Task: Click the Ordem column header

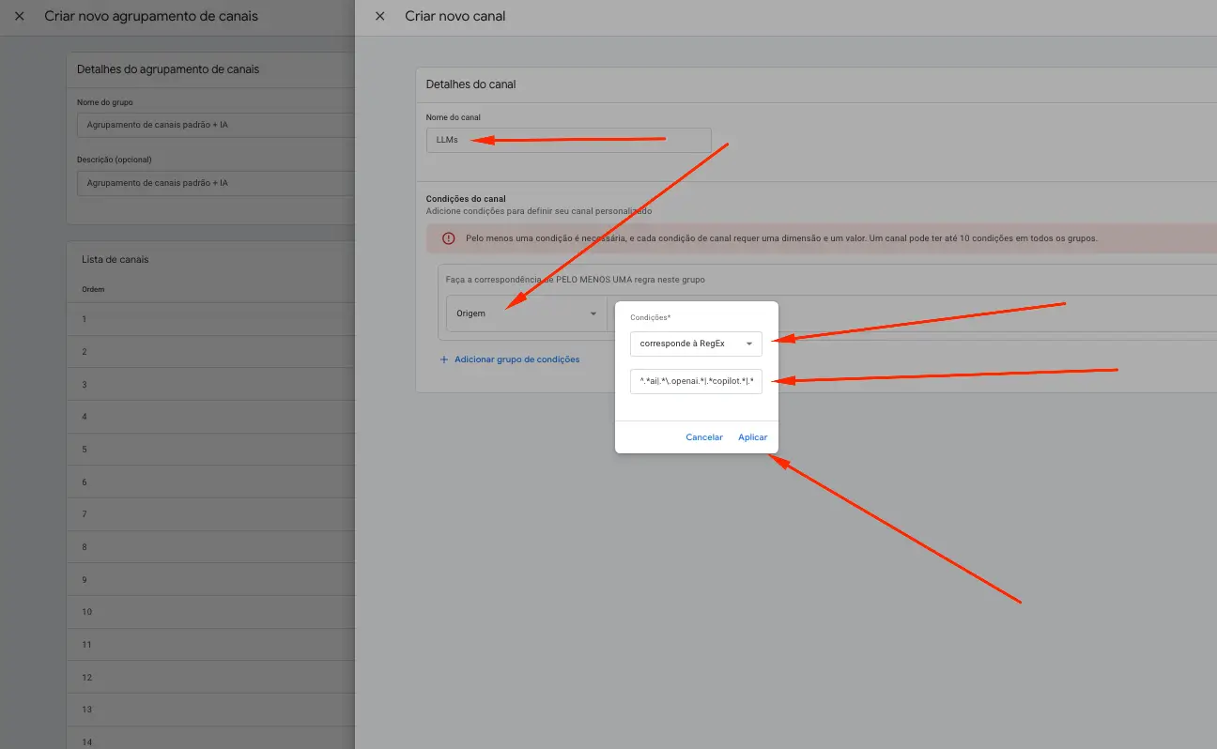Action: 93,289
